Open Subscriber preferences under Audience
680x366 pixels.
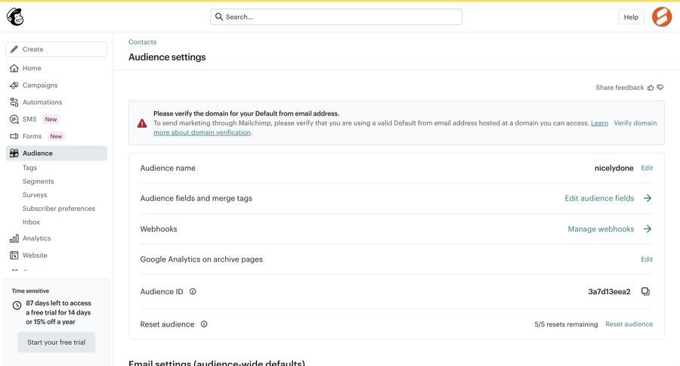(58, 209)
